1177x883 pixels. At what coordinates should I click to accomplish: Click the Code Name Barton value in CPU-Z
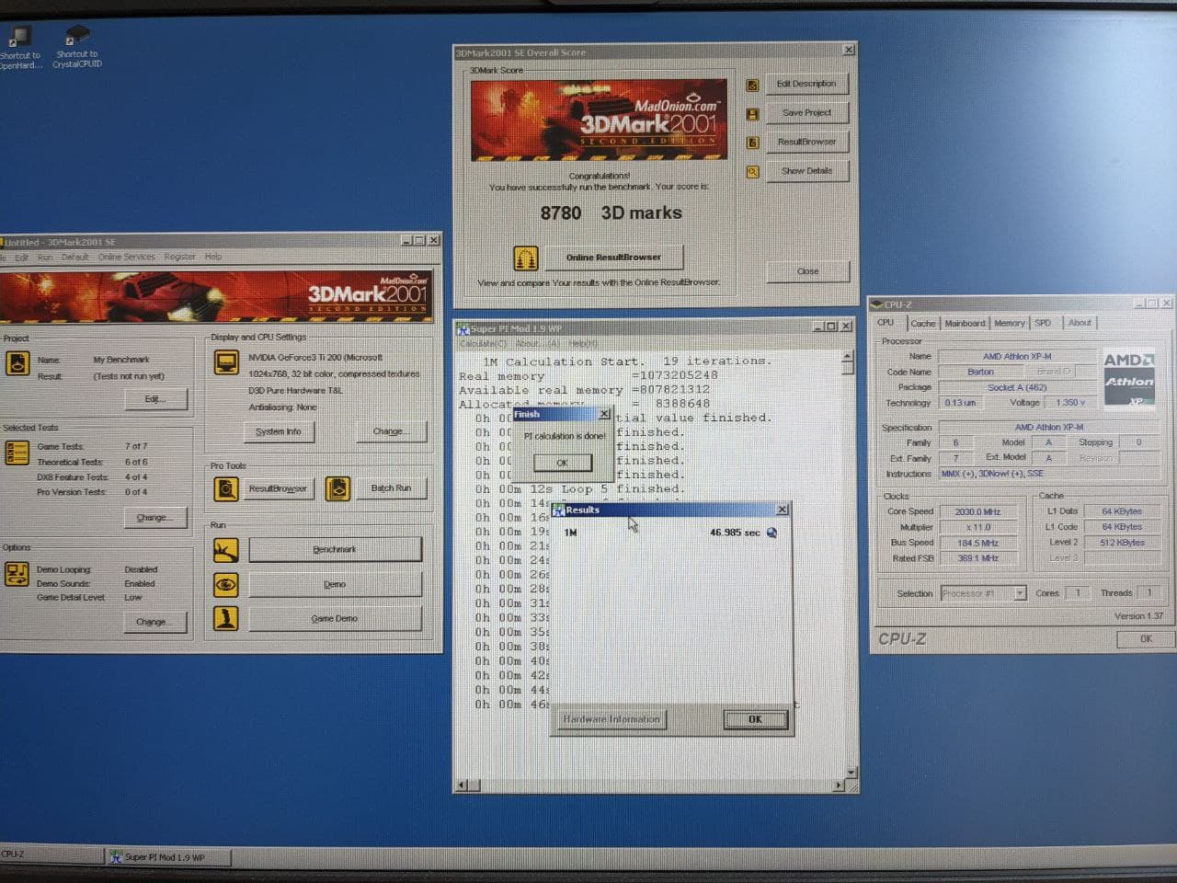[x=980, y=372]
